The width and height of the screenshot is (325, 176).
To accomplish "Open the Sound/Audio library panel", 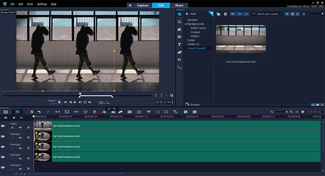I will [x=179, y=22].
